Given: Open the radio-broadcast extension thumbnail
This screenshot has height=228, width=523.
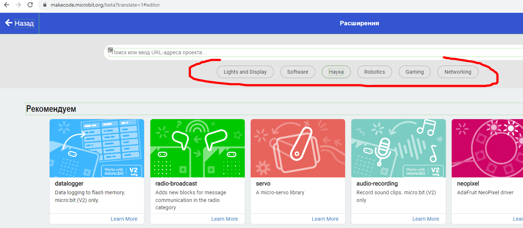Looking at the screenshot, I should (x=197, y=148).
